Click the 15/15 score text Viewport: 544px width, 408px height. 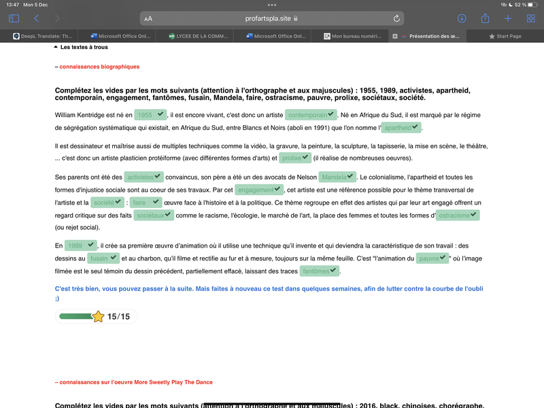click(118, 316)
